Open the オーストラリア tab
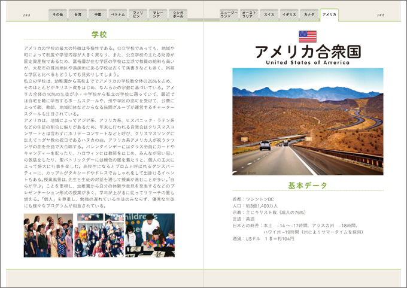Viewport: 407px width, 288px height. pos(249,15)
